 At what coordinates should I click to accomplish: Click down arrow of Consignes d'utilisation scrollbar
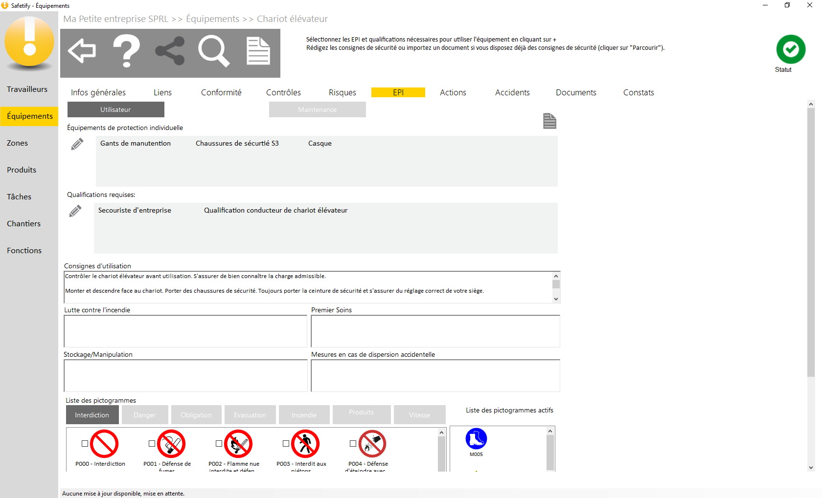point(556,299)
